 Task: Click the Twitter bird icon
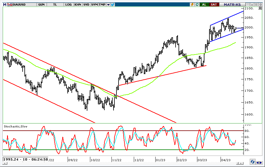click(112, 4)
